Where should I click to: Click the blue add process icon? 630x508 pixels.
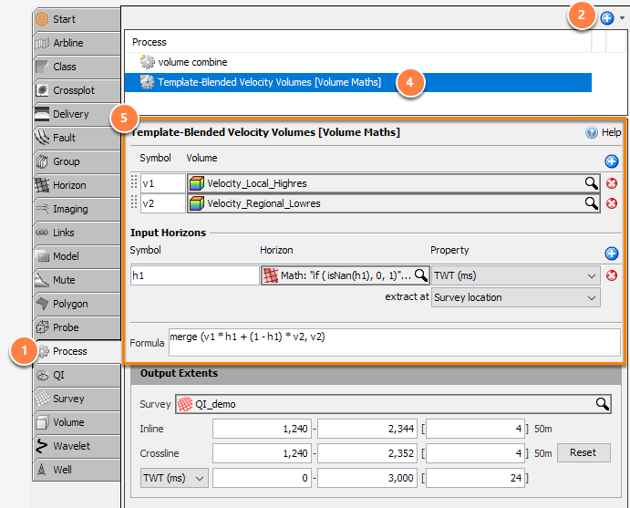(607, 18)
